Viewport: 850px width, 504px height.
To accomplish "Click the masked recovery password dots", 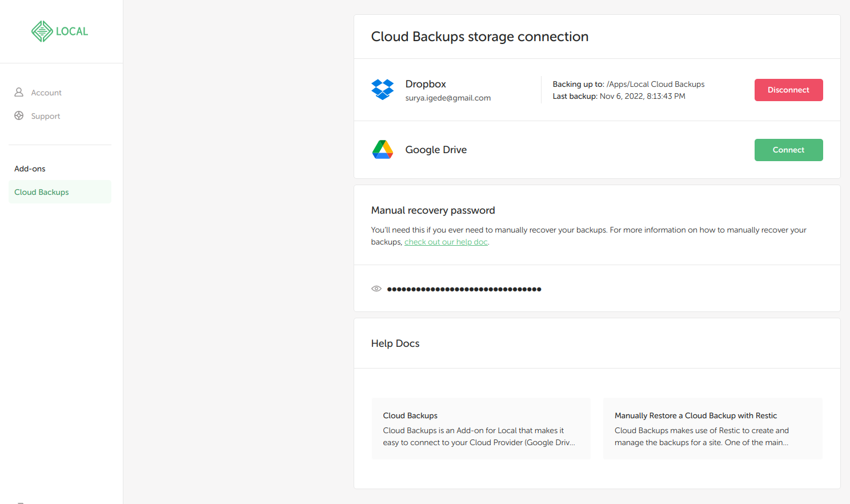I will tap(464, 289).
